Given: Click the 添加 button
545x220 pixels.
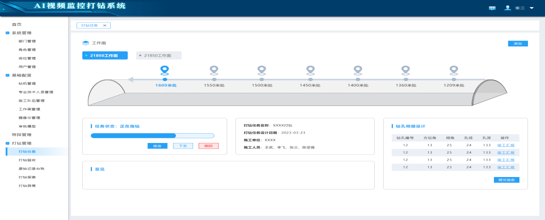Looking at the screenshot, I should [x=518, y=44].
